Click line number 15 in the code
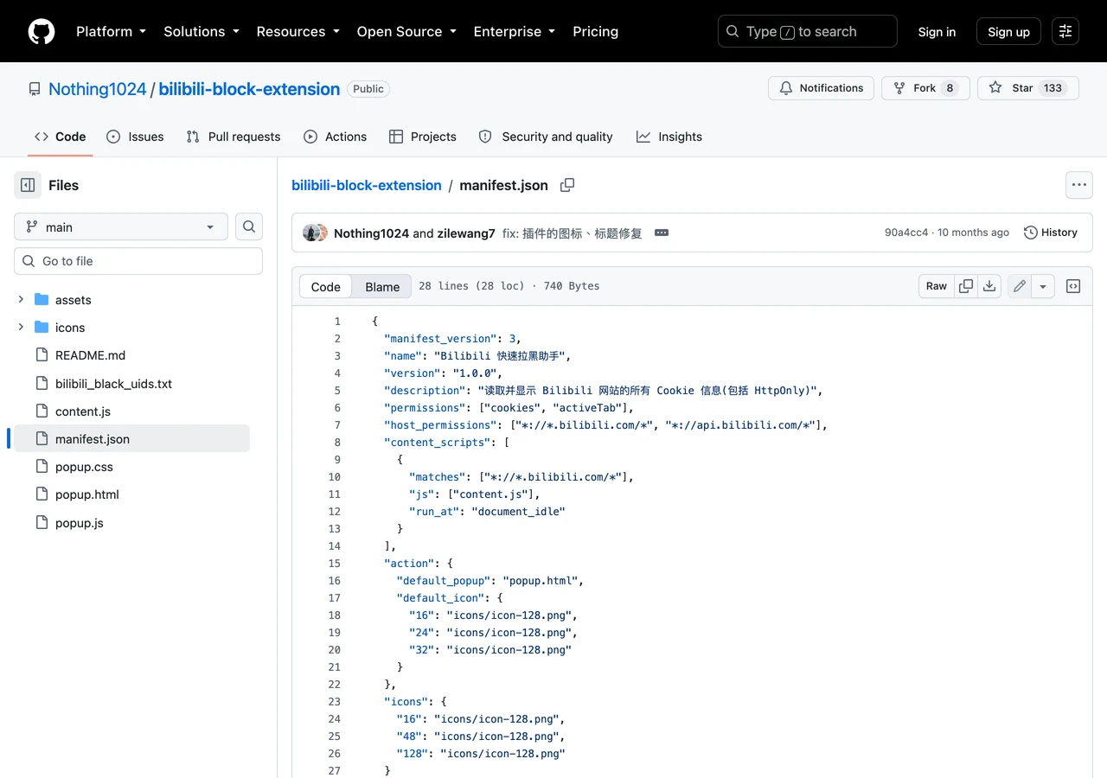 click(335, 564)
